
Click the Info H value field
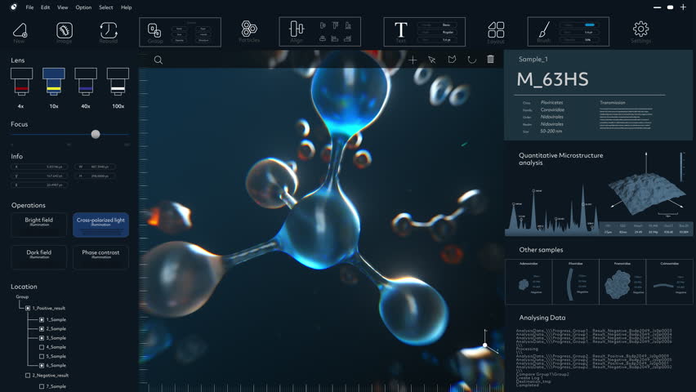(95, 176)
